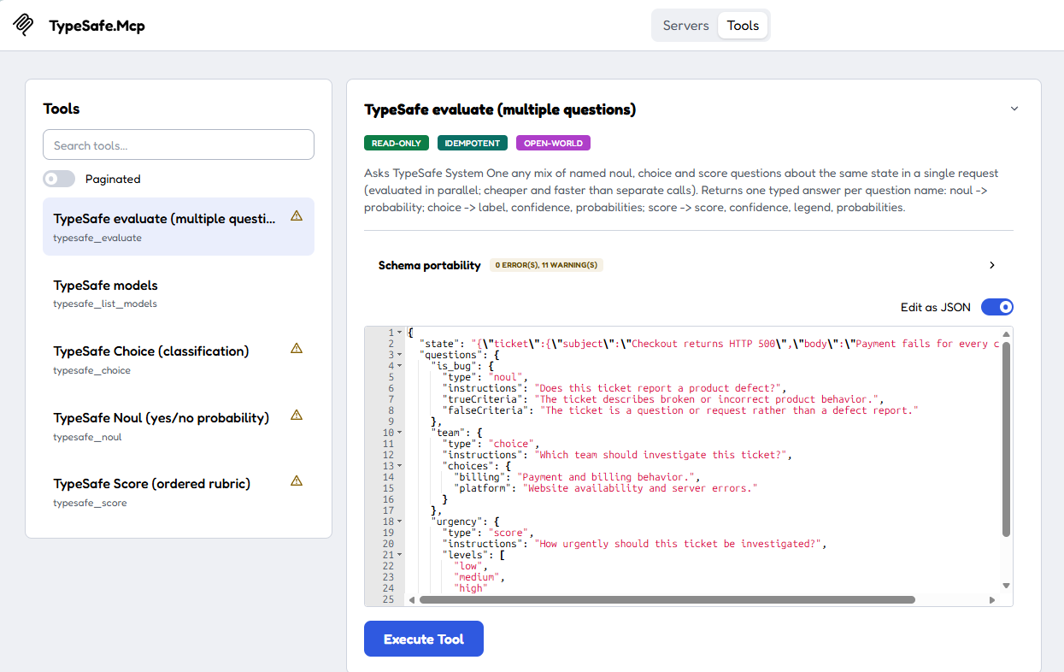1064x672 pixels.
Task: Toggle the Paginated switch
Action: [x=59, y=179]
